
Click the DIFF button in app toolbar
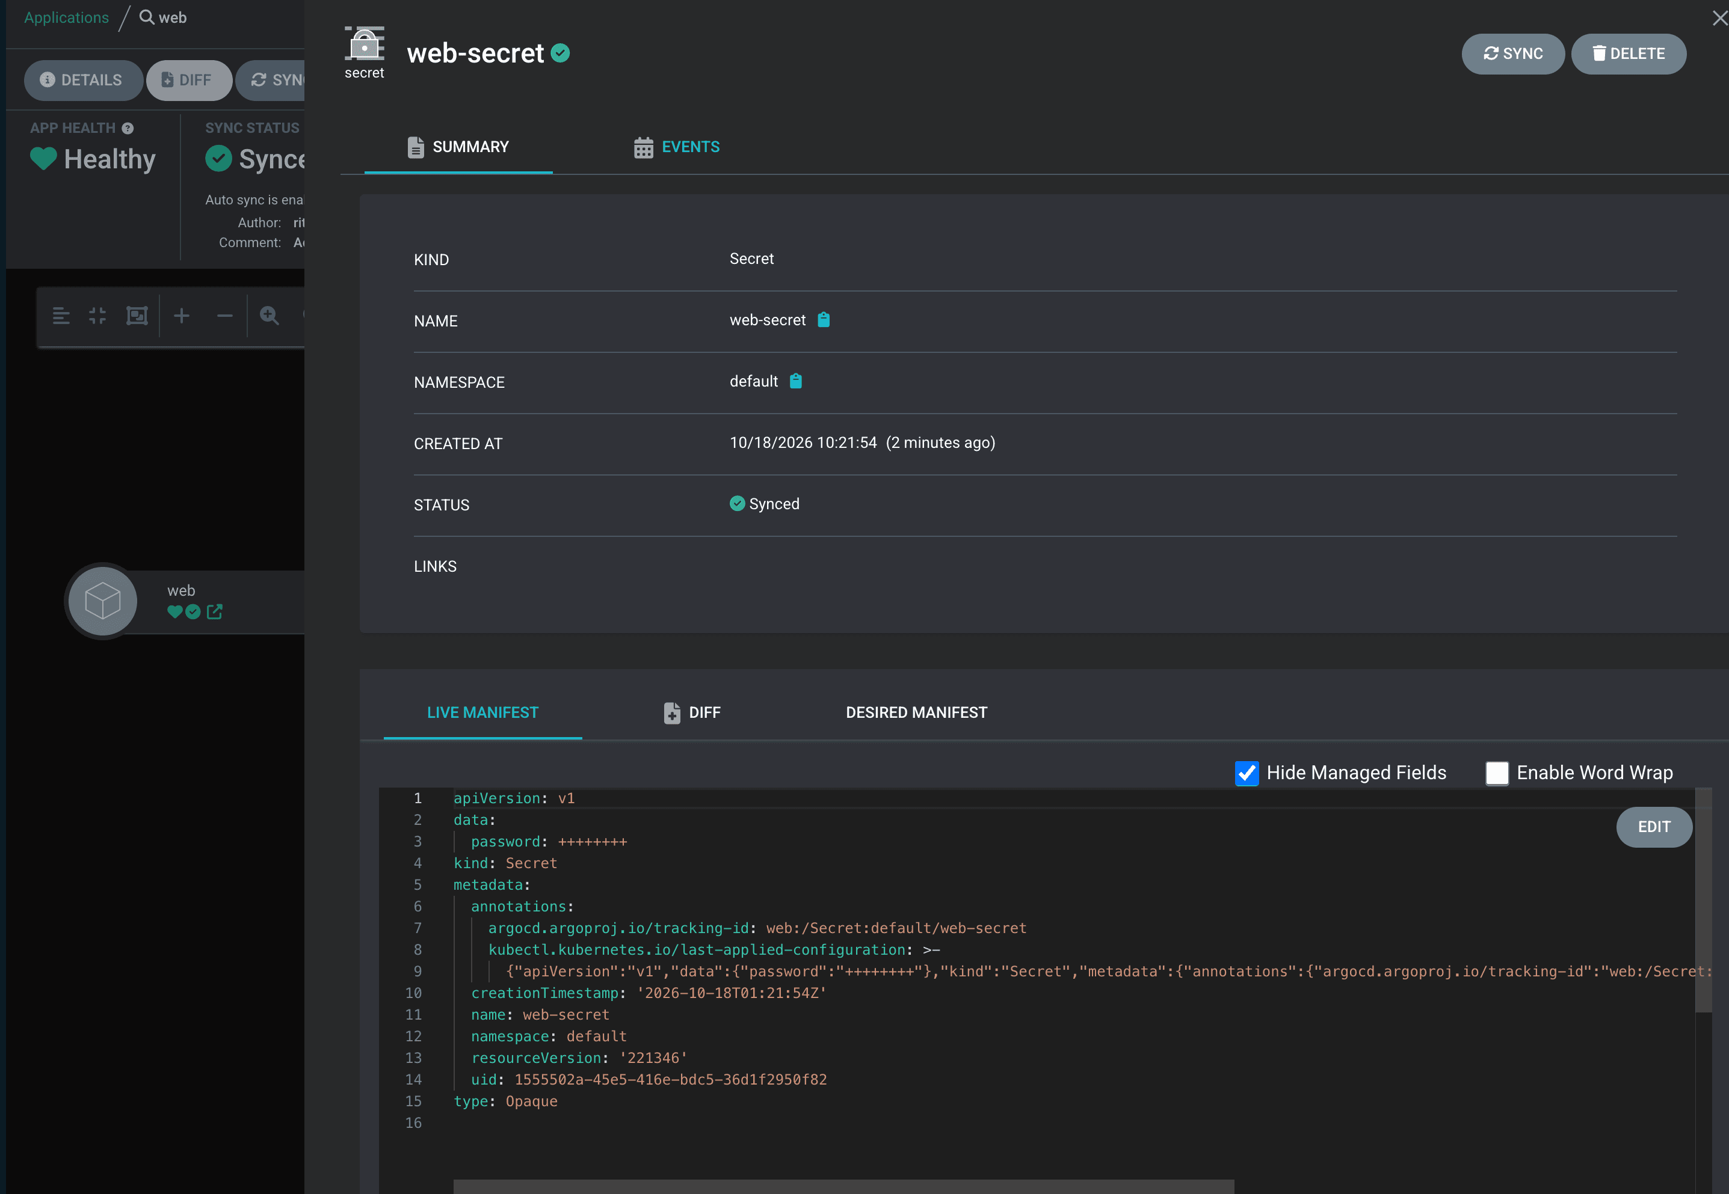(189, 80)
